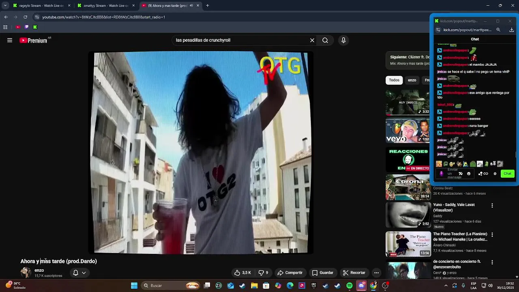Zoom search icon in Kick popout address bar

tap(498, 30)
